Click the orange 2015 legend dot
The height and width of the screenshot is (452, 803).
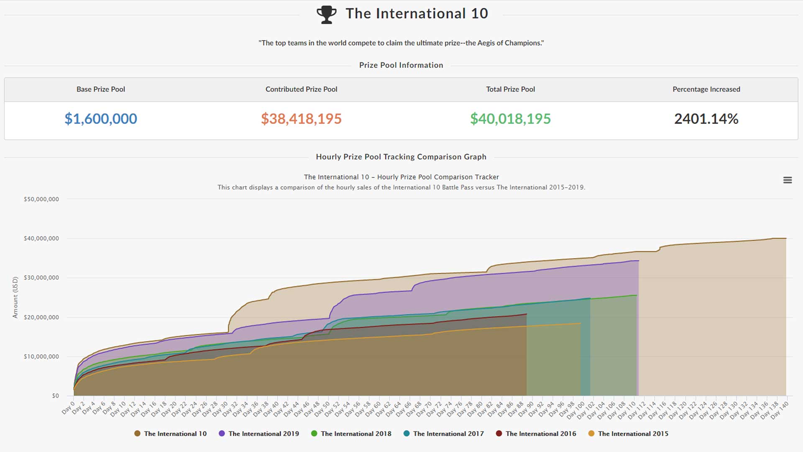[x=591, y=434]
